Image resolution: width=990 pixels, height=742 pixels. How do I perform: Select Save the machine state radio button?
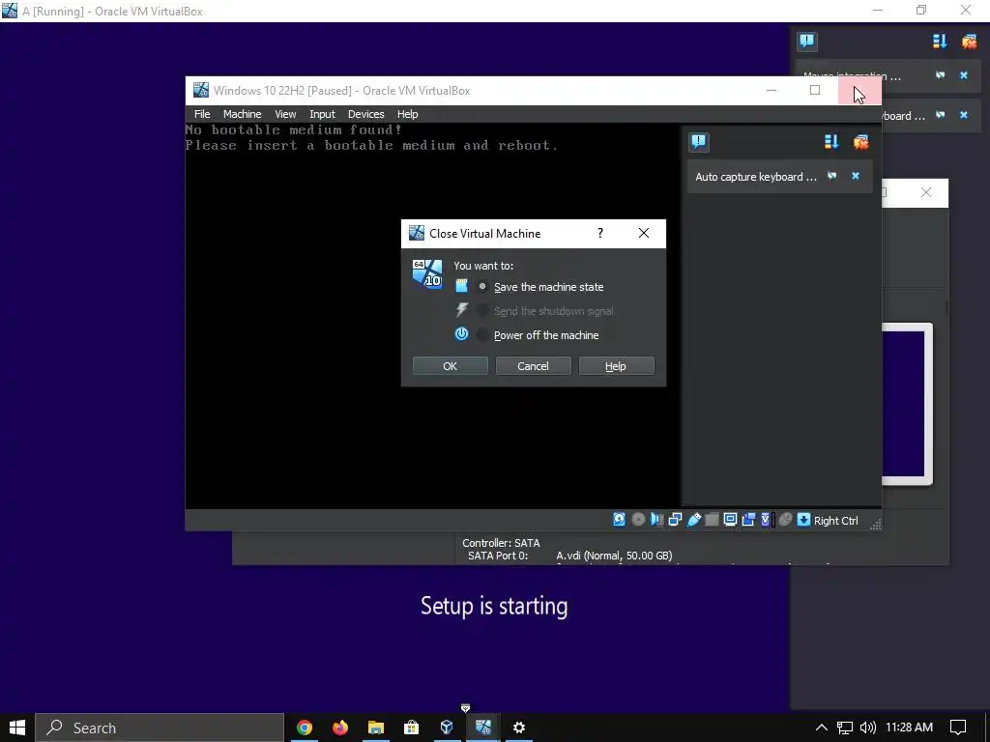pyautogui.click(x=482, y=286)
